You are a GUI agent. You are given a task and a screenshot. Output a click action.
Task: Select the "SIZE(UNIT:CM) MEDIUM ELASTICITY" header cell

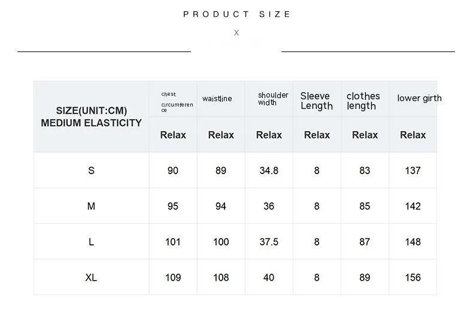[x=91, y=117]
